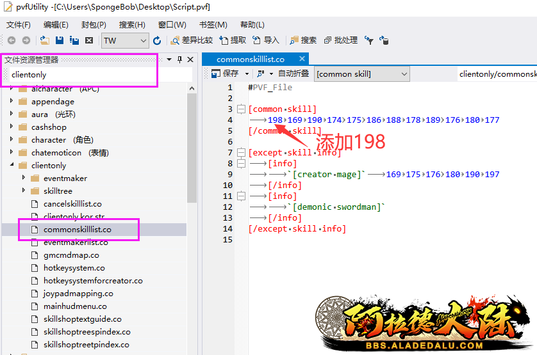
Task: Click the navigate forward arrow icon
Action: pos(26,40)
